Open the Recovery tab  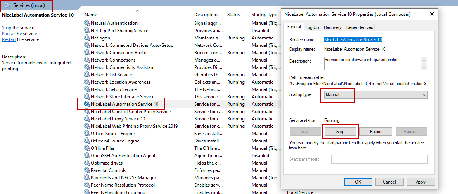[x=332, y=27]
